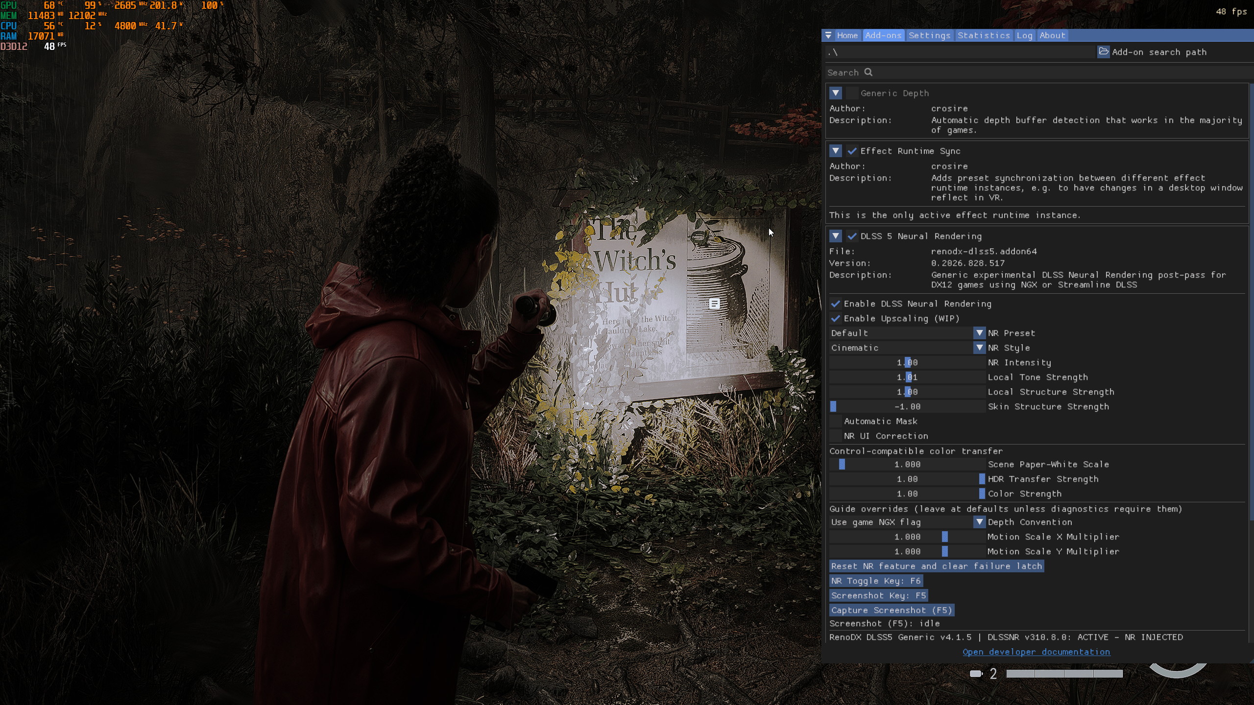Click the Screenshot Key: F5 button
Image resolution: width=1254 pixels, height=705 pixels.
point(879,595)
